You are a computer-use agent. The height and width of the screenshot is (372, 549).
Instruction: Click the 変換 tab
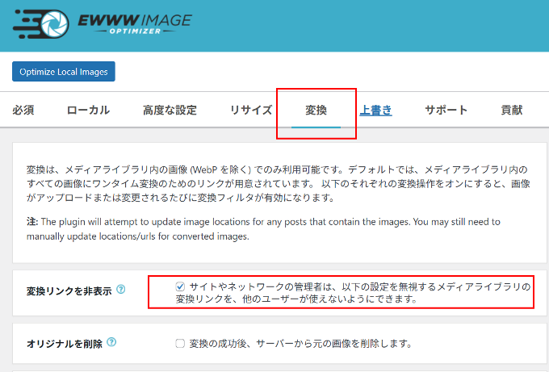316,111
